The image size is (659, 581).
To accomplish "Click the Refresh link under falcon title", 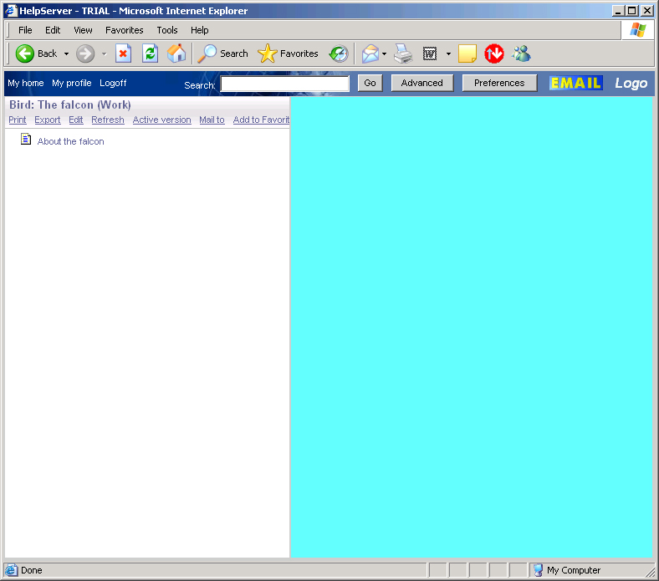I will (x=108, y=120).
